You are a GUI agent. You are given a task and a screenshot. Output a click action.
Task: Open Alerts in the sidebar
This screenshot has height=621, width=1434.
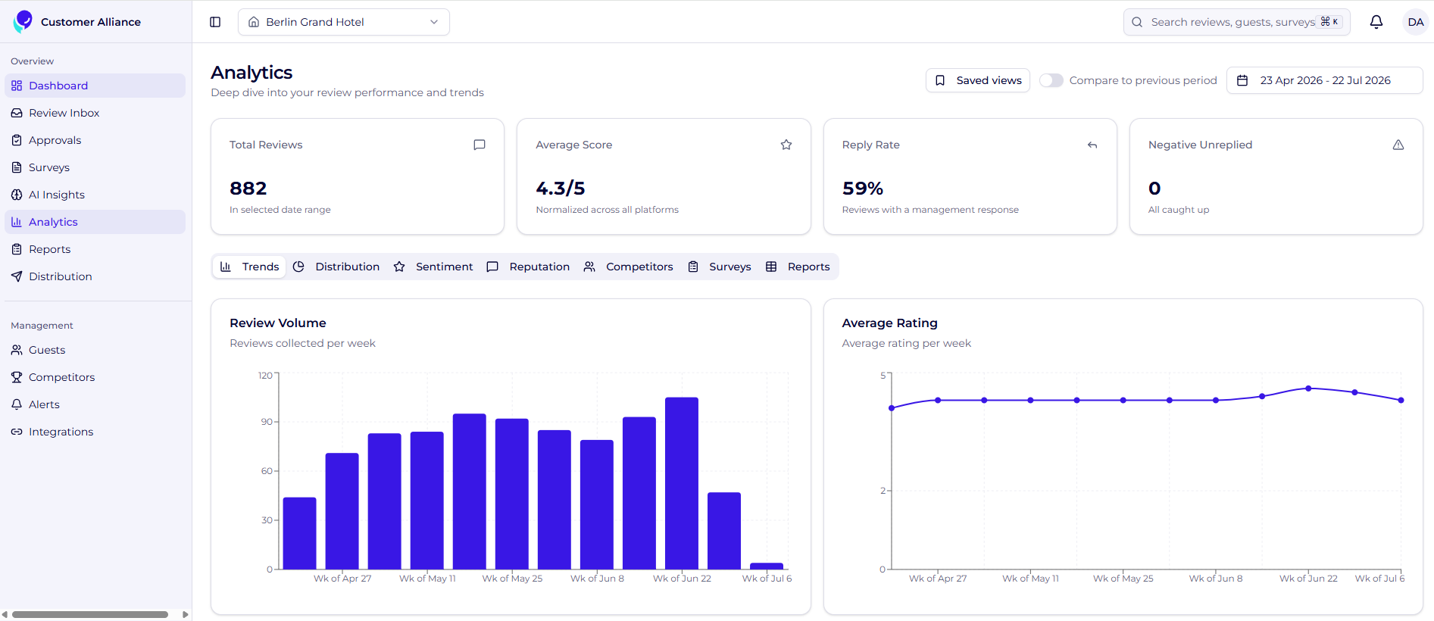click(x=95, y=404)
